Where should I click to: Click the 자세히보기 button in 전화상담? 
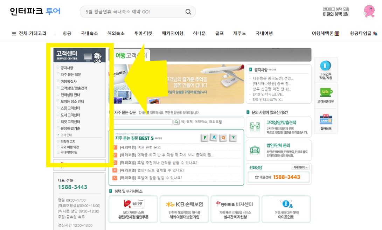300,167
